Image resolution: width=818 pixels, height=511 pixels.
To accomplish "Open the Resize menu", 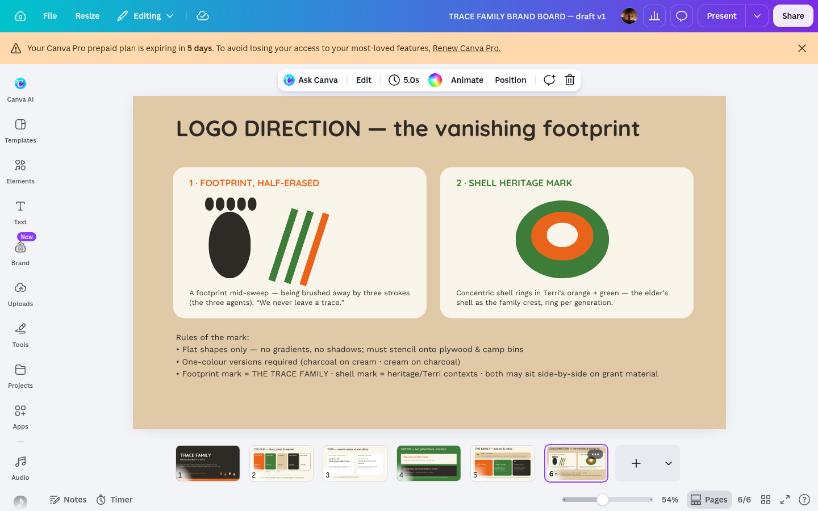I will pos(87,16).
